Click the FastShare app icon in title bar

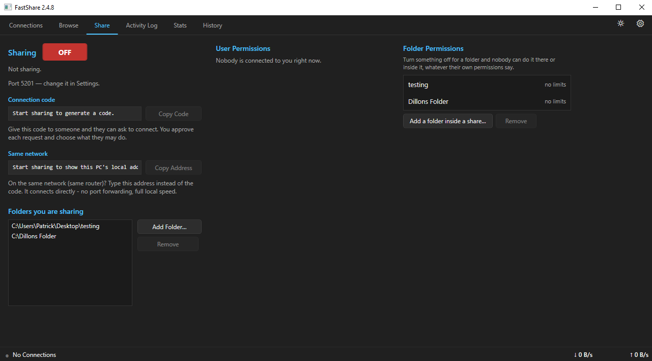(x=8, y=7)
